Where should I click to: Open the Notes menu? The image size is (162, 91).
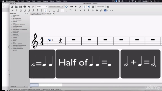point(39,1)
